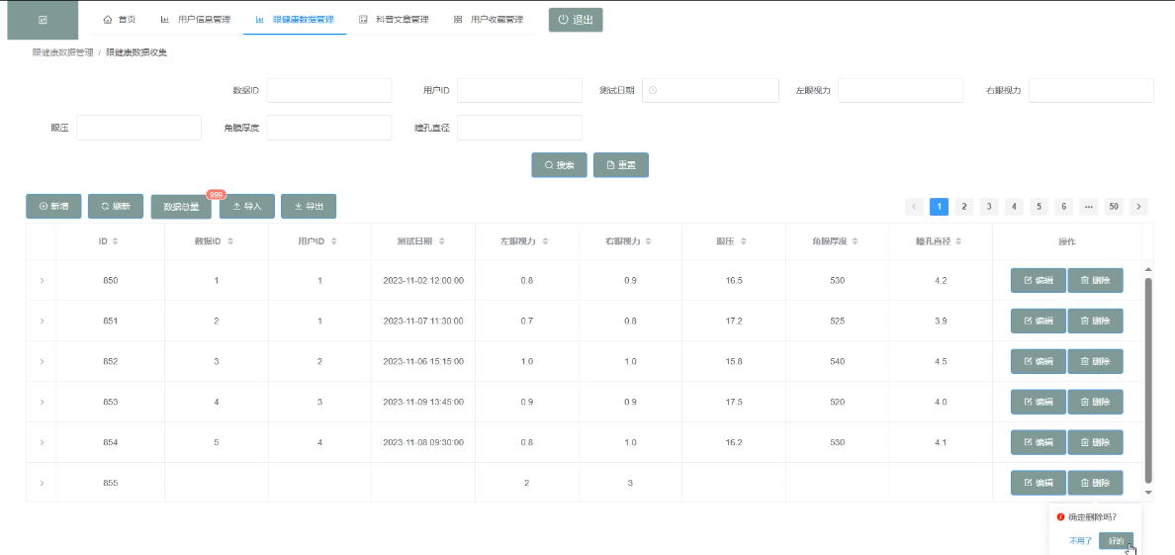The height and width of the screenshot is (555, 1175).
Task: Click the 搜索 search button
Action: pyautogui.click(x=559, y=165)
